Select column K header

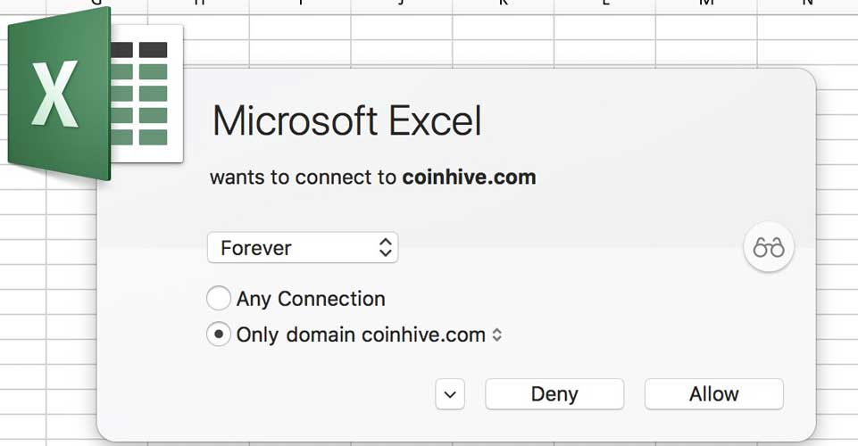503,4
